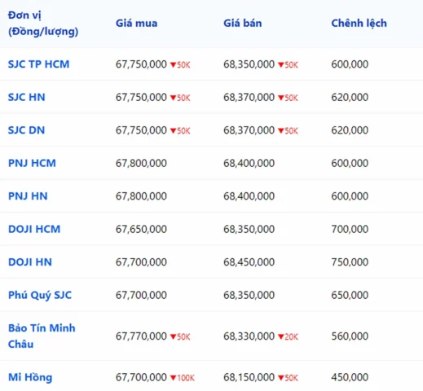Open the DOJI HCM link
The height and width of the screenshot is (391, 423).
pos(34,229)
